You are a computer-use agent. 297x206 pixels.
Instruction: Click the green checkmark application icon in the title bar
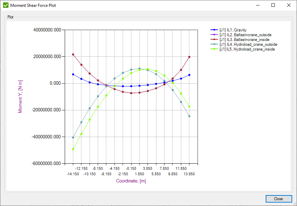(5, 5)
